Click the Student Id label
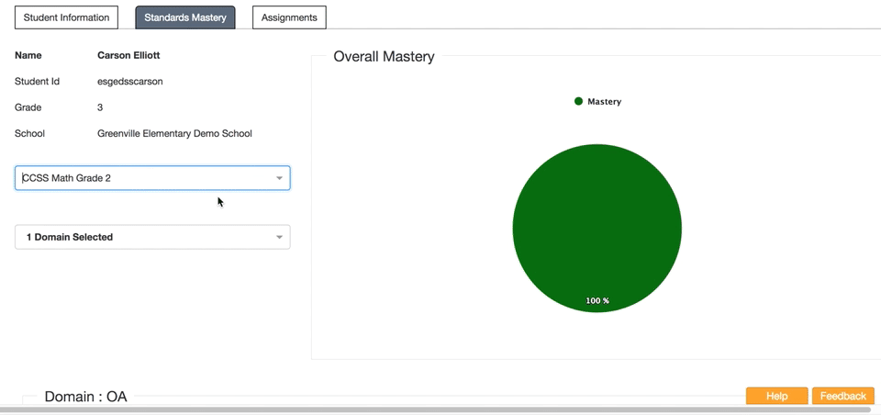Image resolution: width=881 pixels, height=415 pixels. 37,82
